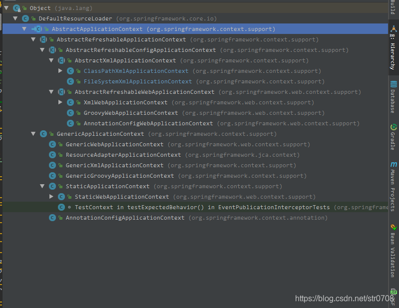Screen dimensions: 399x308
Task: Select AbstractApplicationContext highlighted row
Action: click(195, 29)
